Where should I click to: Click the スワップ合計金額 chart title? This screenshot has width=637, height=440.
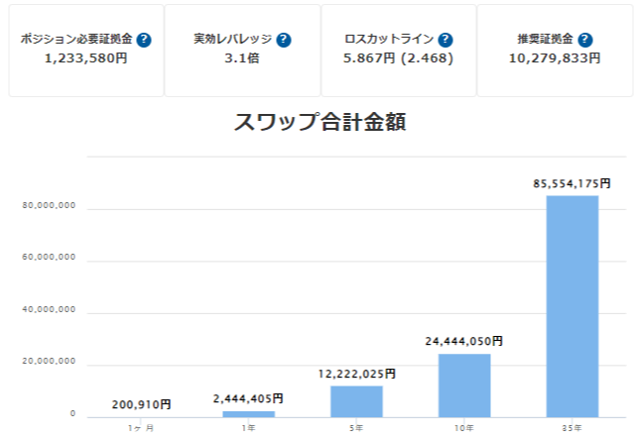click(320, 123)
